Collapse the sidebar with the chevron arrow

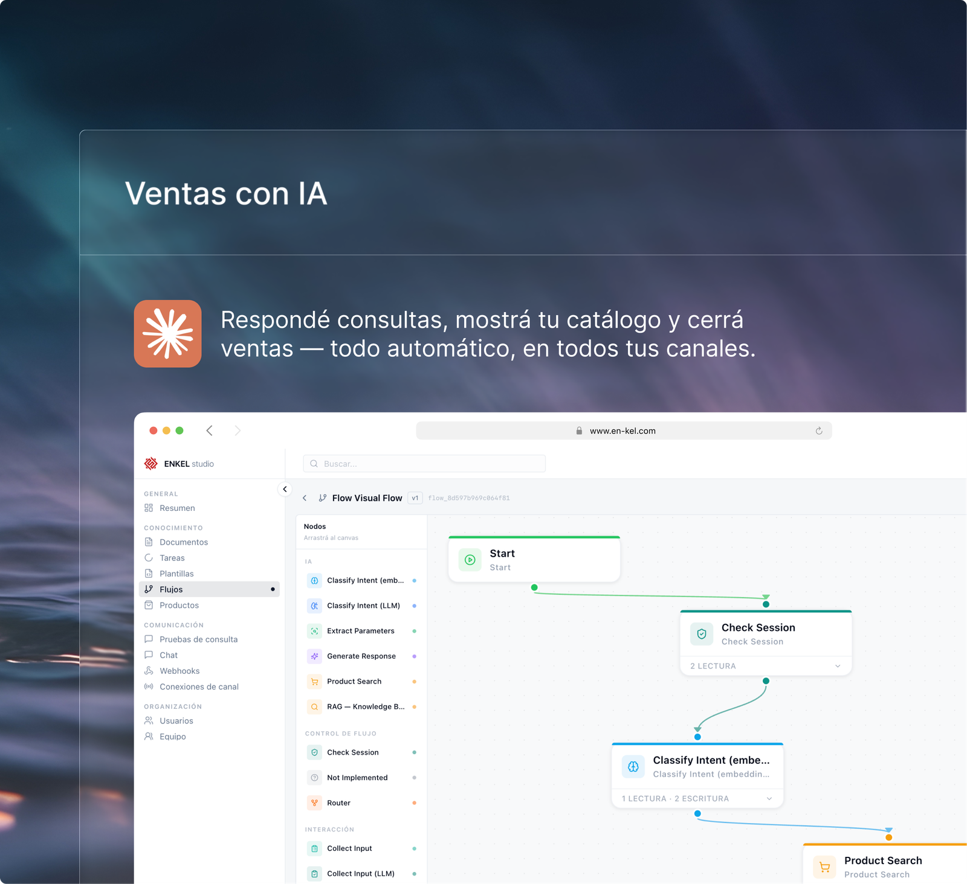285,489
